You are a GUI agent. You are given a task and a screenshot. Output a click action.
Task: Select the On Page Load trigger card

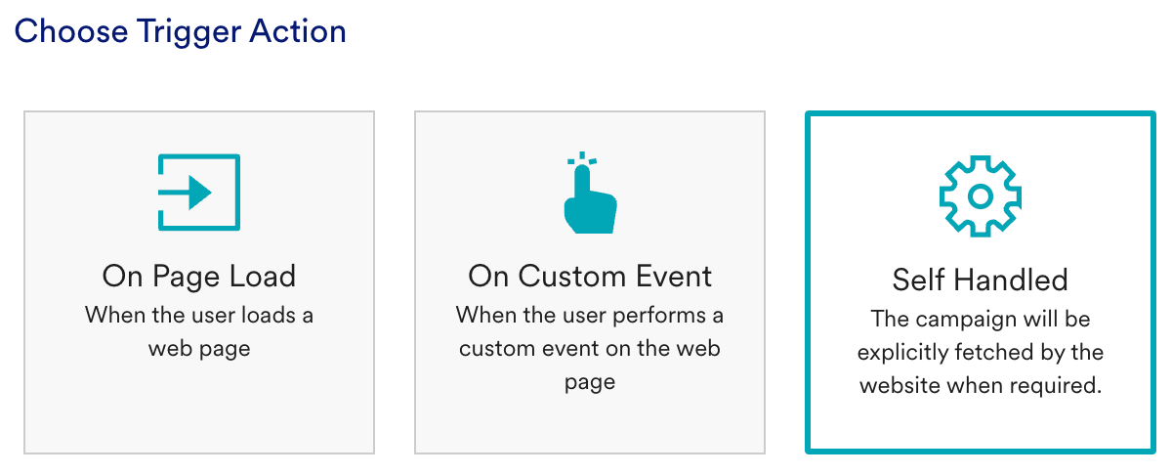click(x=199, y=282)
